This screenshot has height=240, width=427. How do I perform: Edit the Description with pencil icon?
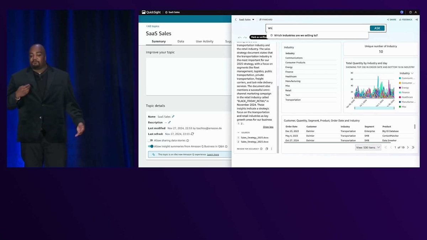[169, 122]
